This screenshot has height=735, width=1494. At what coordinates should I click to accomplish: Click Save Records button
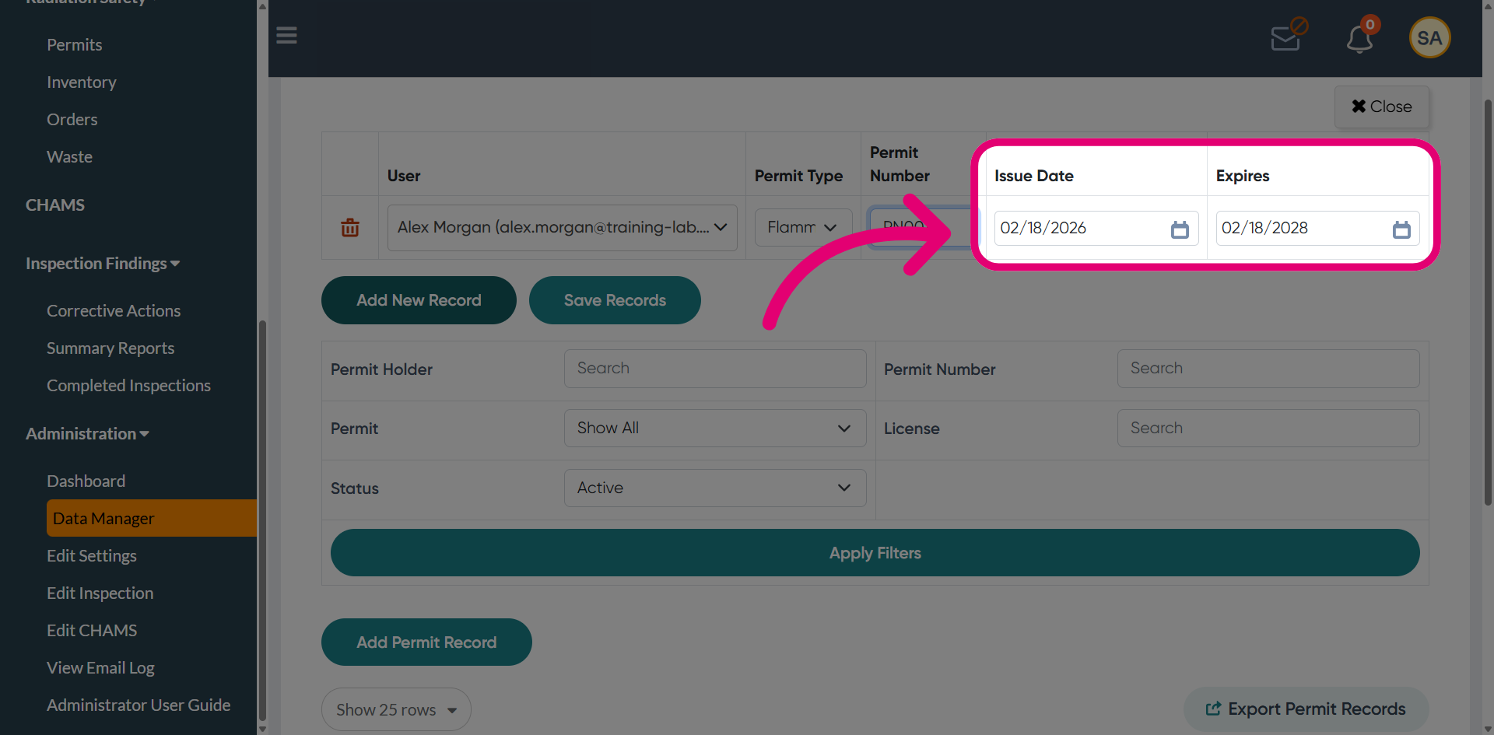pyautogui.click(x=615, y=300)
